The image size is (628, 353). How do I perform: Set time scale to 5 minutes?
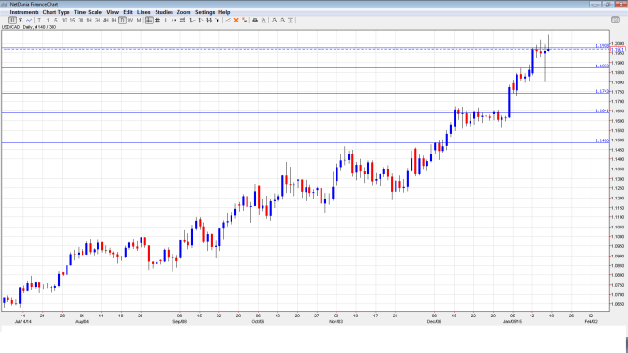pos(55,20)
